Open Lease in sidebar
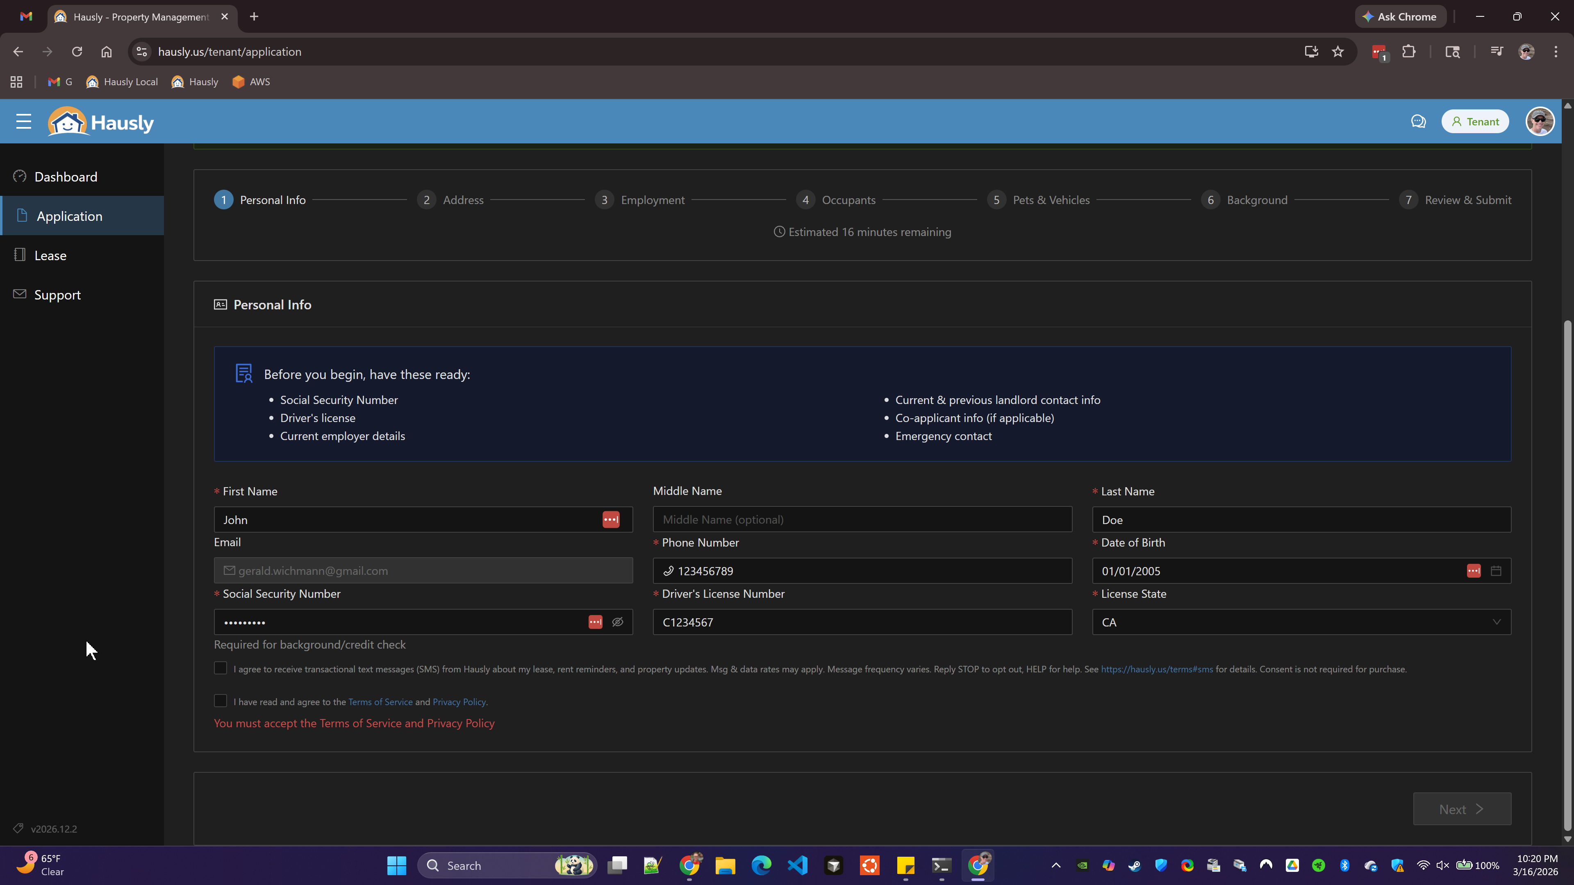1574x885 pixels. click(82, 255)
